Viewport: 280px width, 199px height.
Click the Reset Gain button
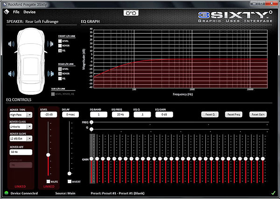tap(258, 115)
